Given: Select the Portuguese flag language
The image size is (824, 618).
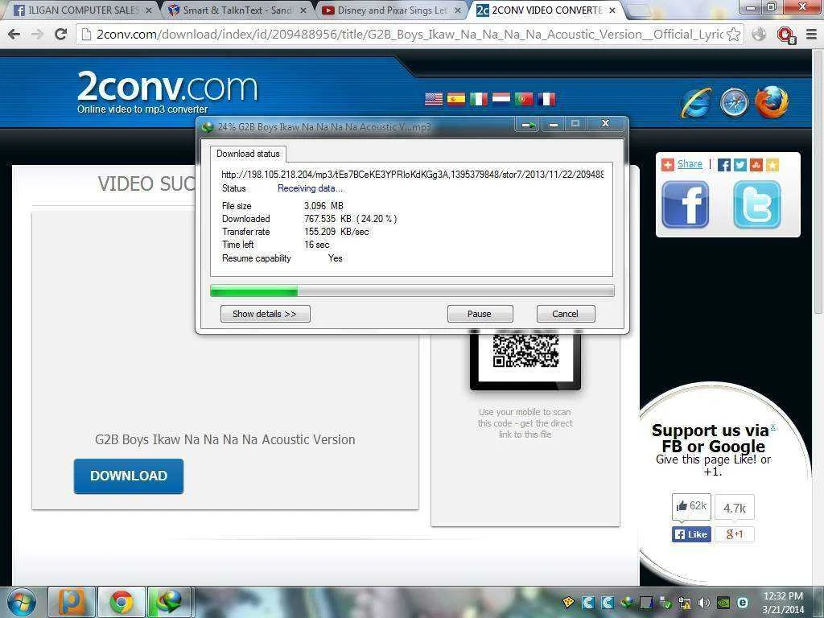Looking at the screenshot, I should pos(524,99).
